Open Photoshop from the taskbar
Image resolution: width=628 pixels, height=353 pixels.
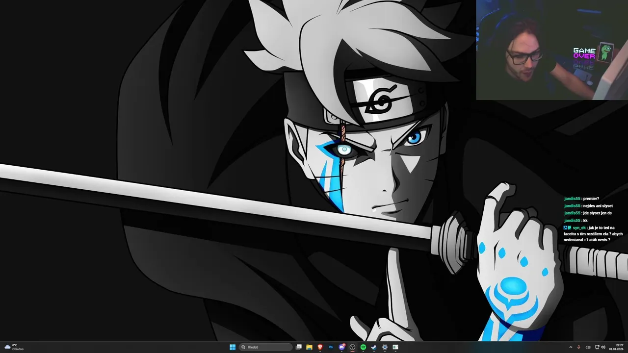point(331,347)
